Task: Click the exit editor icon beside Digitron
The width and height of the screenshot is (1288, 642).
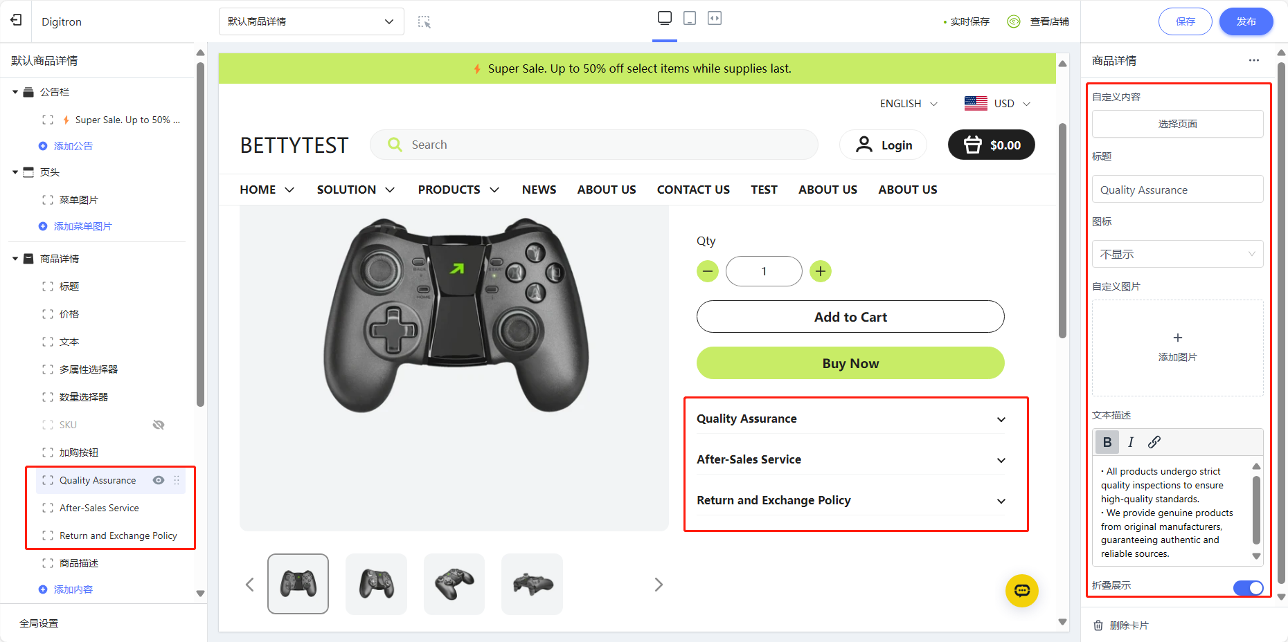Action: (16, 20)
